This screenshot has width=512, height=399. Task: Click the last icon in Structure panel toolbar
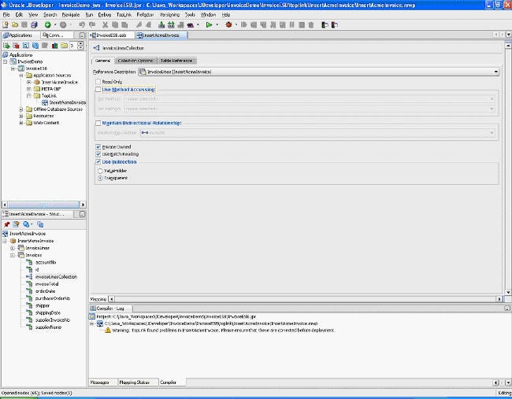(40, 224)
